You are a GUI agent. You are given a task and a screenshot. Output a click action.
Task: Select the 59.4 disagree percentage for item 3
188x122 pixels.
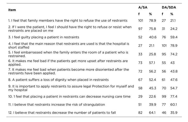coord(174,37)
